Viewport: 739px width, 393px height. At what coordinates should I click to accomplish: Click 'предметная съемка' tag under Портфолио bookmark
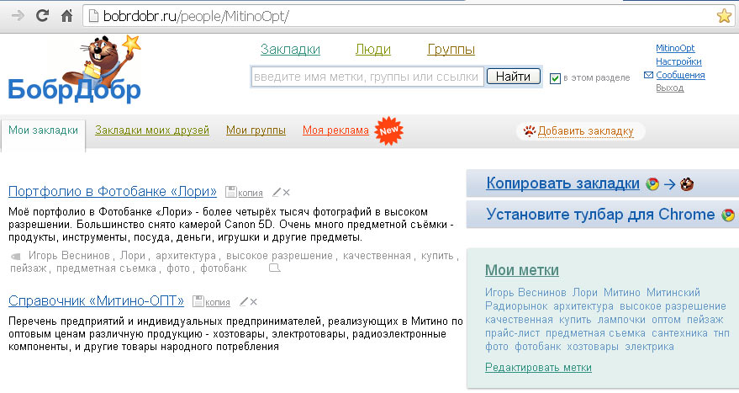106,268
